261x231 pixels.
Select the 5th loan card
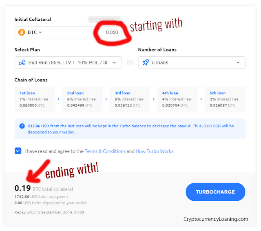point(225,99)
